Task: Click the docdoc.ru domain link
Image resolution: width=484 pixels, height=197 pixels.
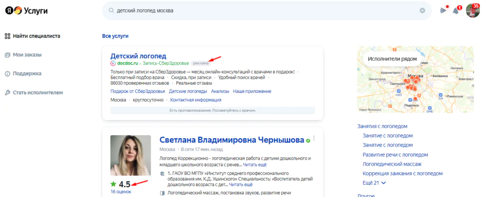Action: pos(127,64)
